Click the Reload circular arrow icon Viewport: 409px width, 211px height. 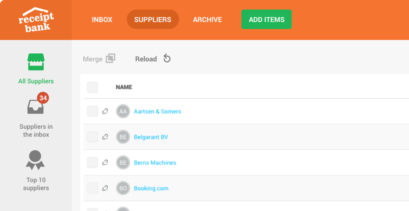167,58
